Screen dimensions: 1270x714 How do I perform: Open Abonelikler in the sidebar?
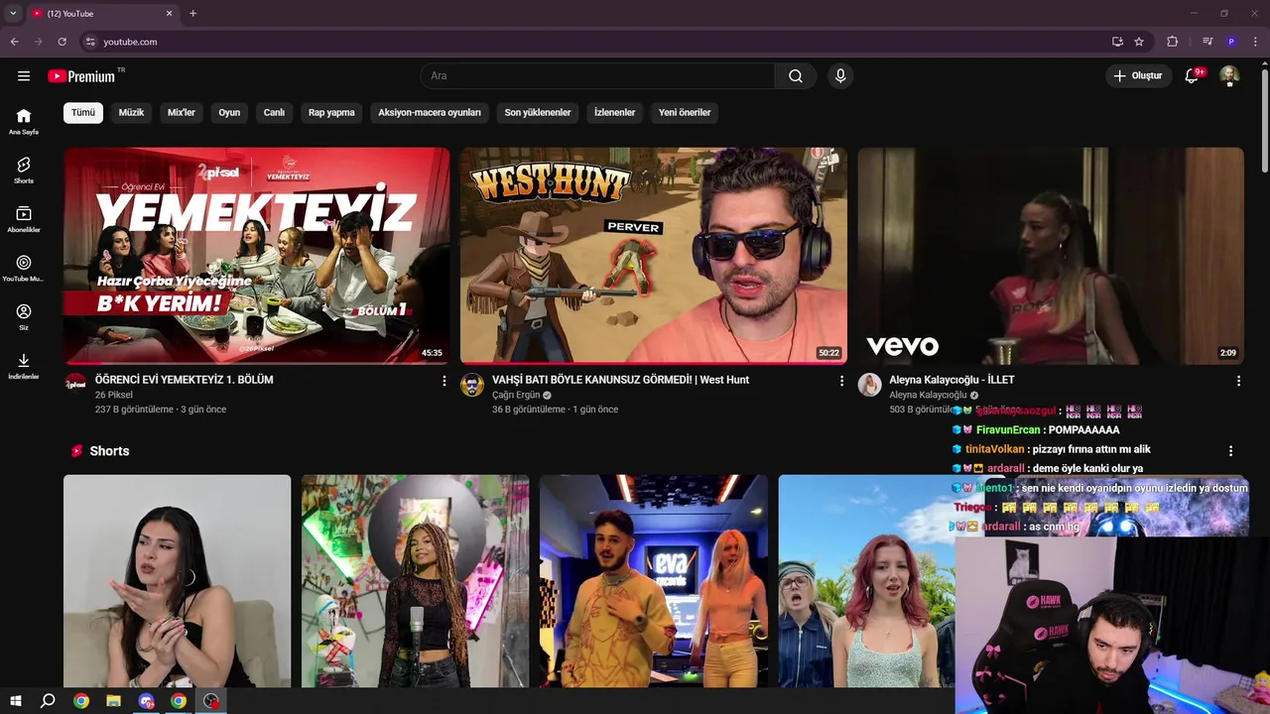(x=24, y=219)
